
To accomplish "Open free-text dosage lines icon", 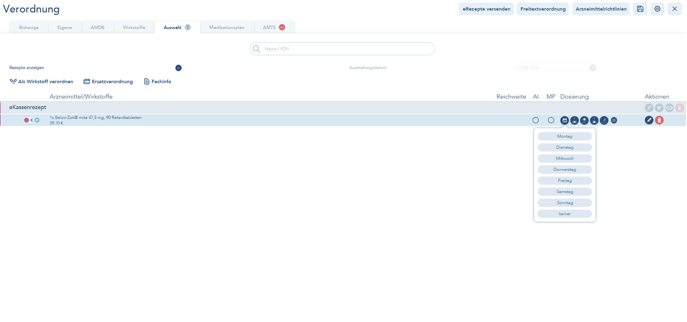I will click(x=614, y=120).
